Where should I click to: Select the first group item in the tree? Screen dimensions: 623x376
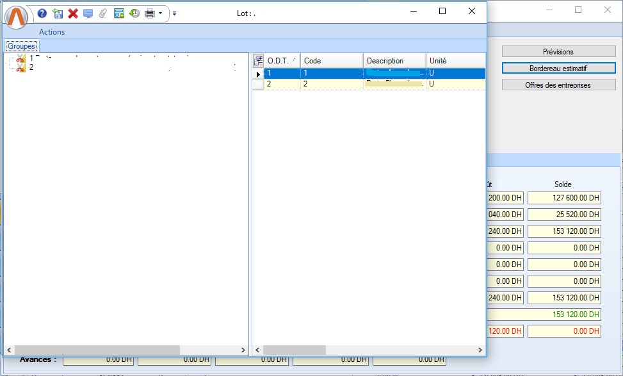pos(31,59)
